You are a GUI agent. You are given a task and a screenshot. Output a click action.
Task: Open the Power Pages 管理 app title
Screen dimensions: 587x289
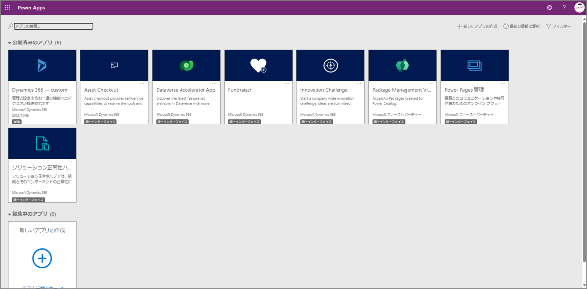point(464,90)
